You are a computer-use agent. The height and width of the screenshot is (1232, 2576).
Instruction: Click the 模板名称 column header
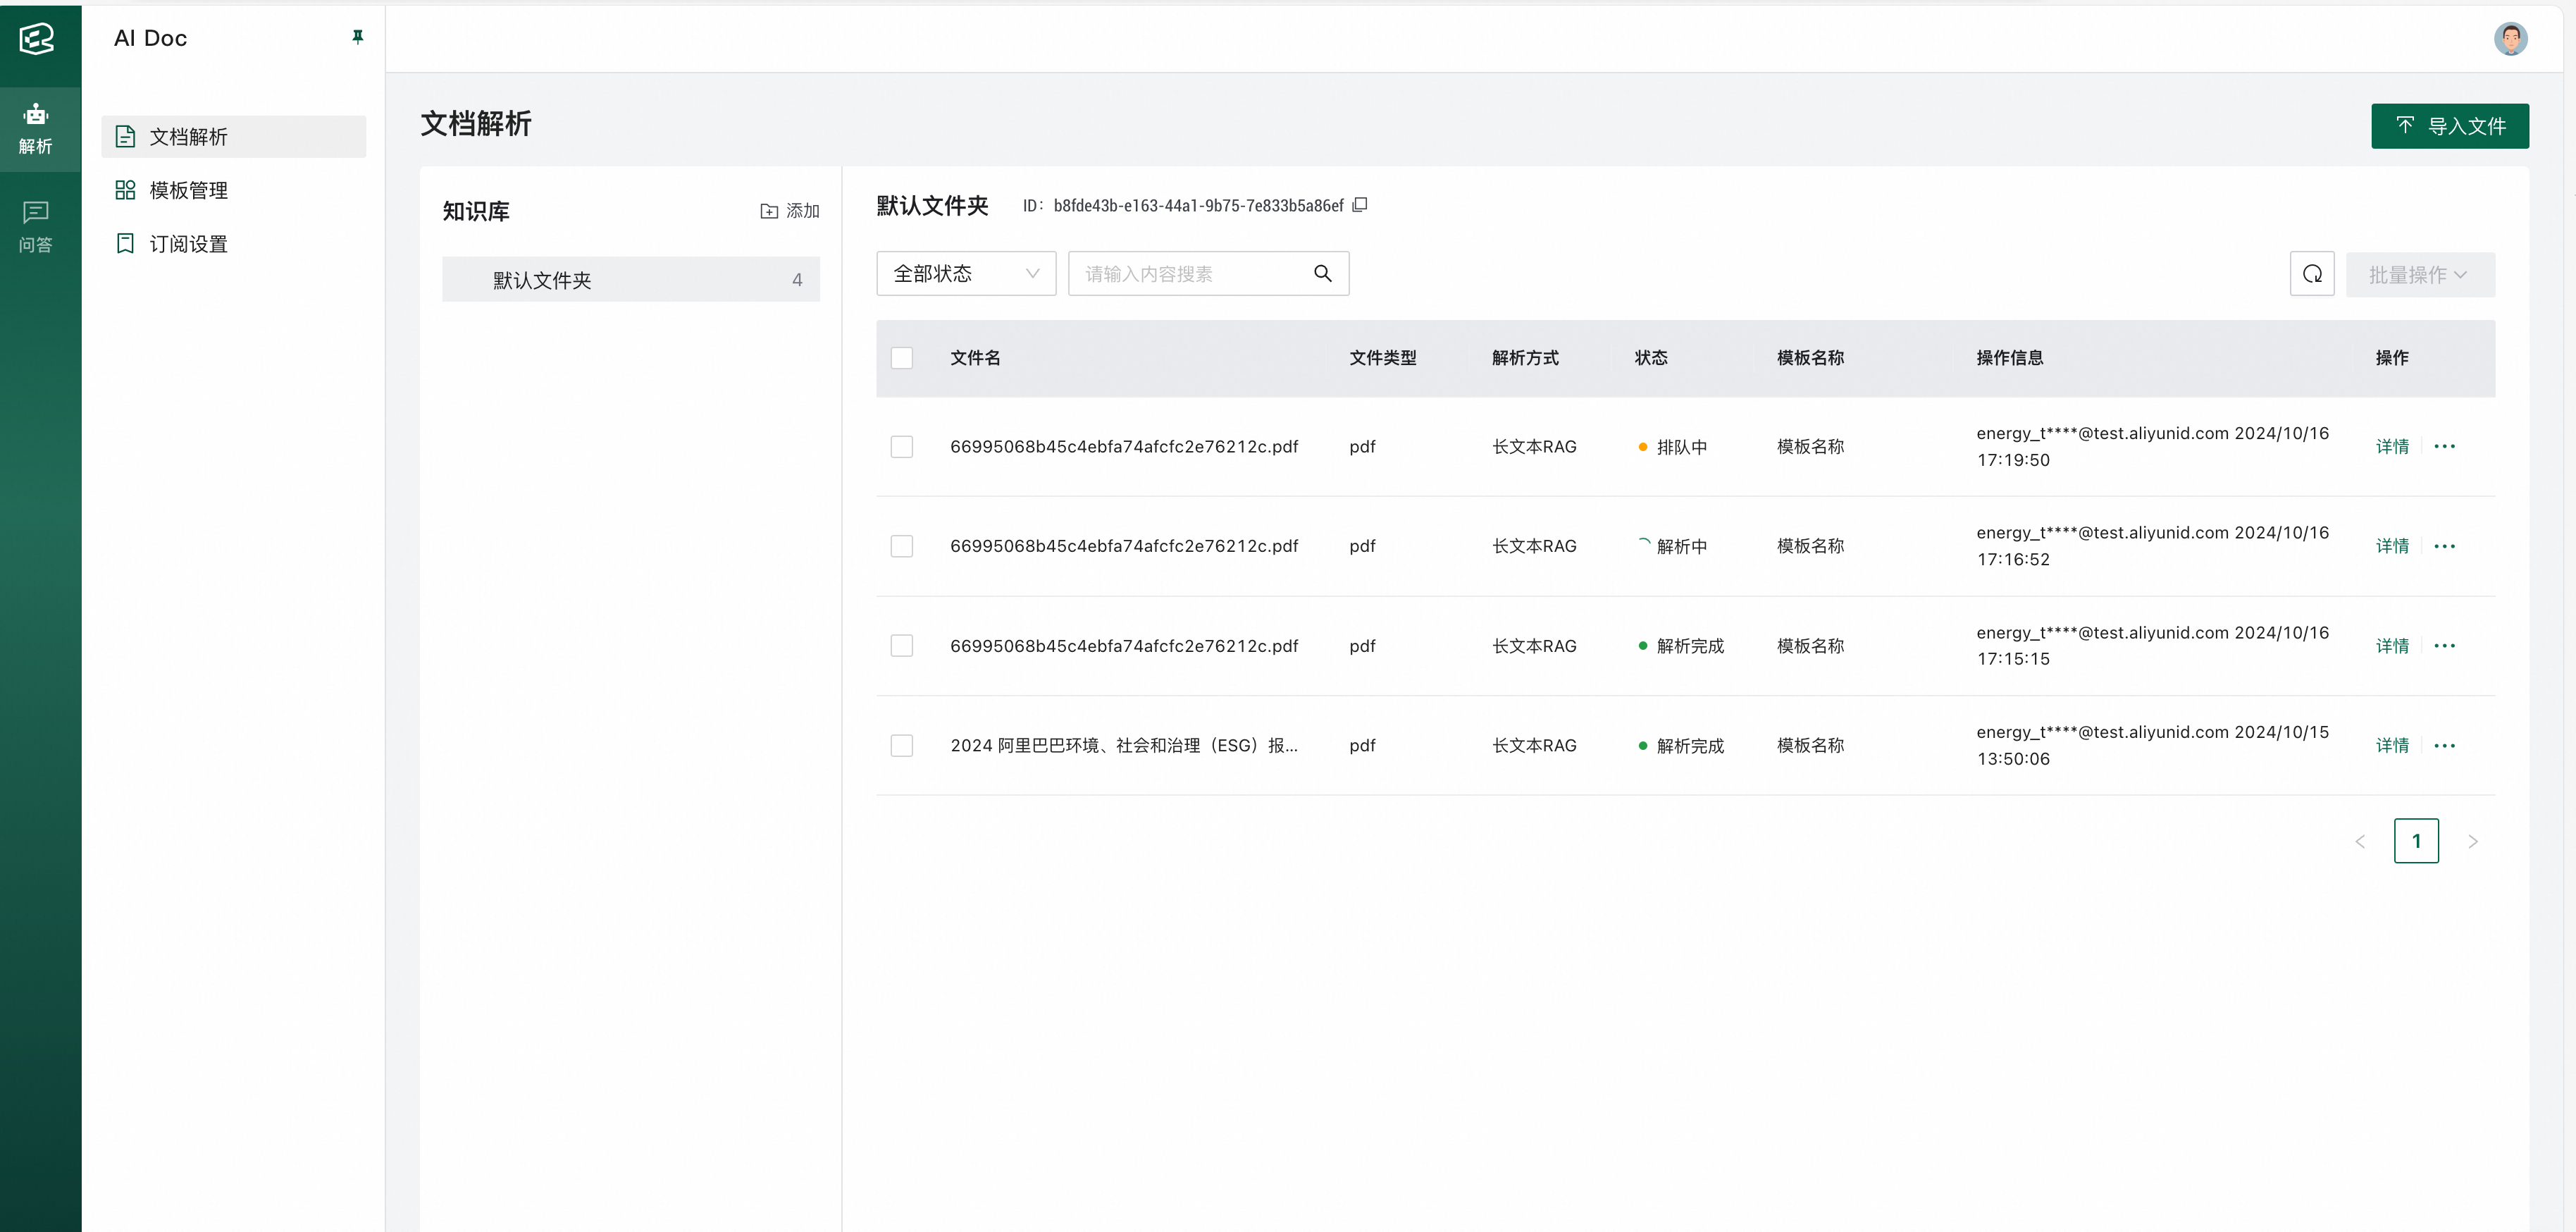1810,358
